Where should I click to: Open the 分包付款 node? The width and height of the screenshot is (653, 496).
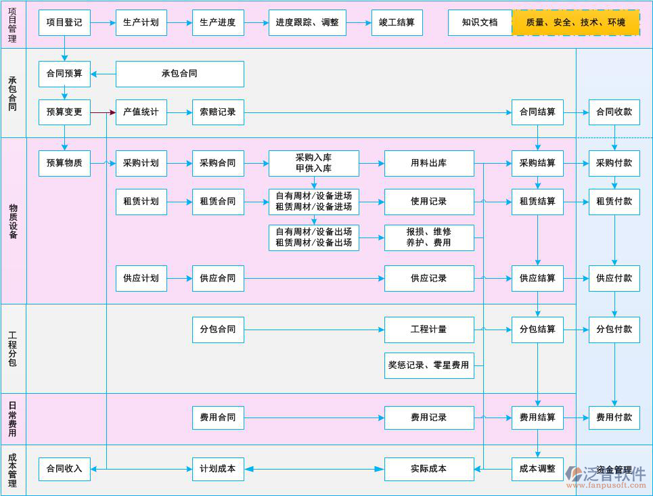[614, 330]
